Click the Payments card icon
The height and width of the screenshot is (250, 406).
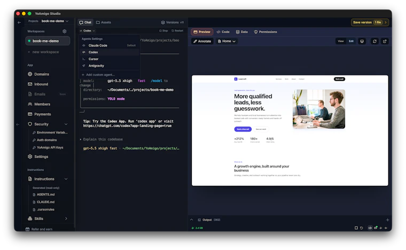tap(30, 114)
